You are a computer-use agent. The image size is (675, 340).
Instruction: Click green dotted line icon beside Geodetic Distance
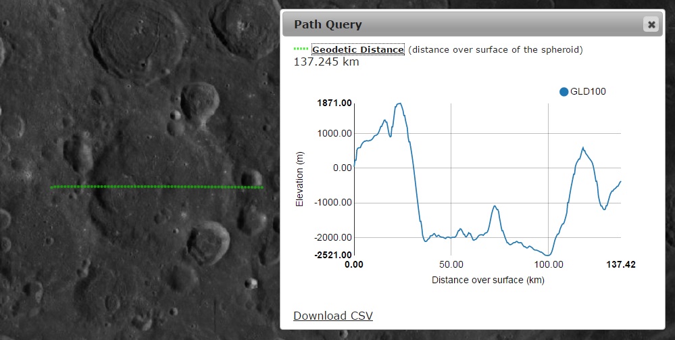pos(301,49)
